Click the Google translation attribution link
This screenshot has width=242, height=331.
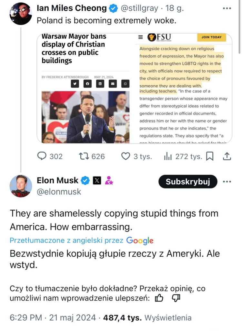click(139, 240)
